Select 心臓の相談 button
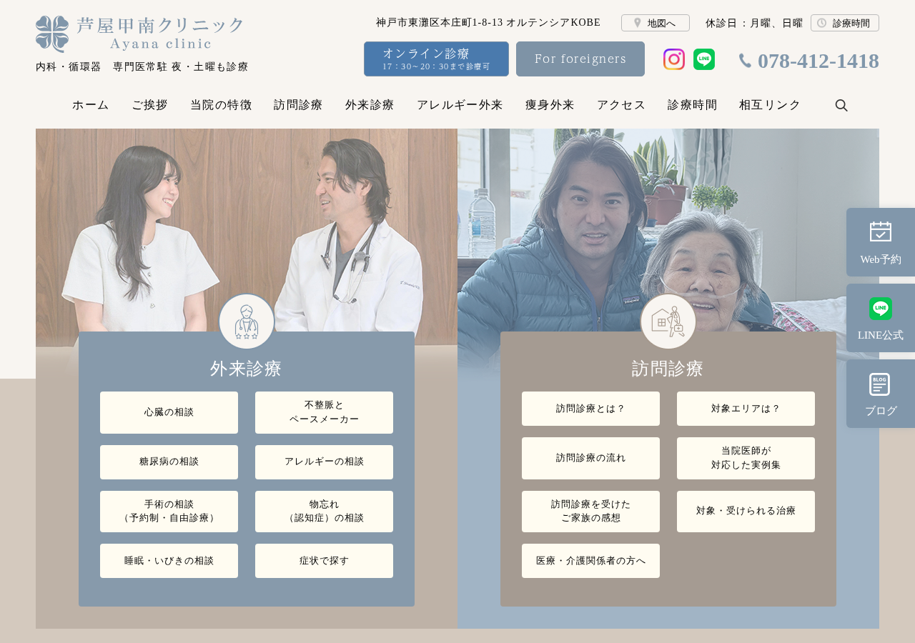Viewport: 915px width, 643px height. (169, 412)
